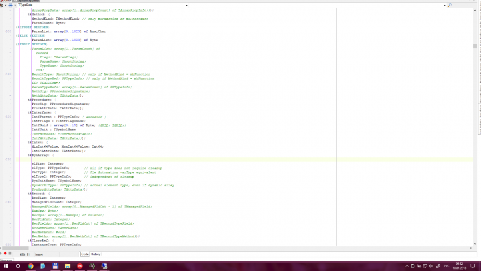The image size is (481, 271).
Task: Click the '{$ENDIF NEXTGEN}' directive line
Action: [32, 44]
